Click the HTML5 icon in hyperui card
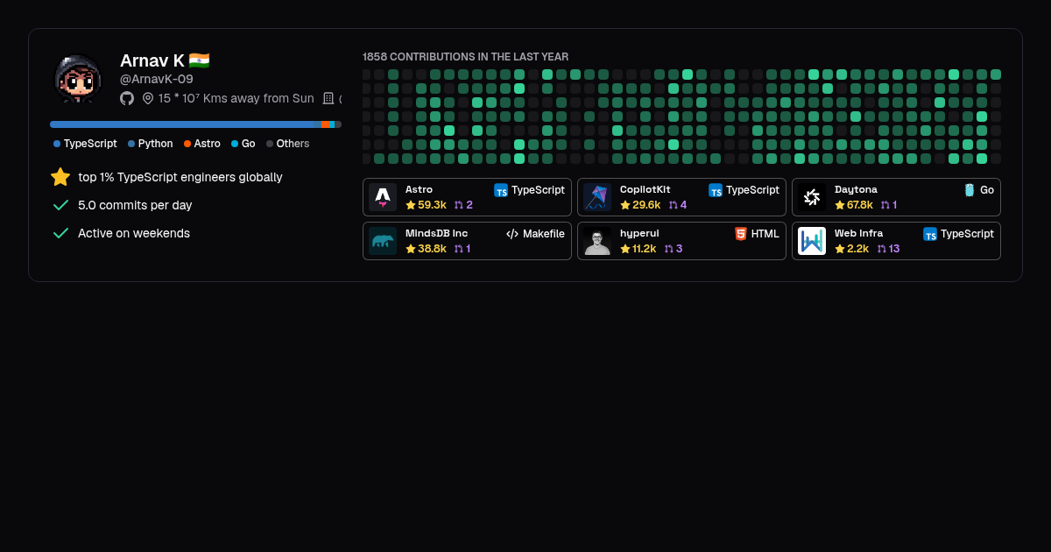 coord(741,234)
